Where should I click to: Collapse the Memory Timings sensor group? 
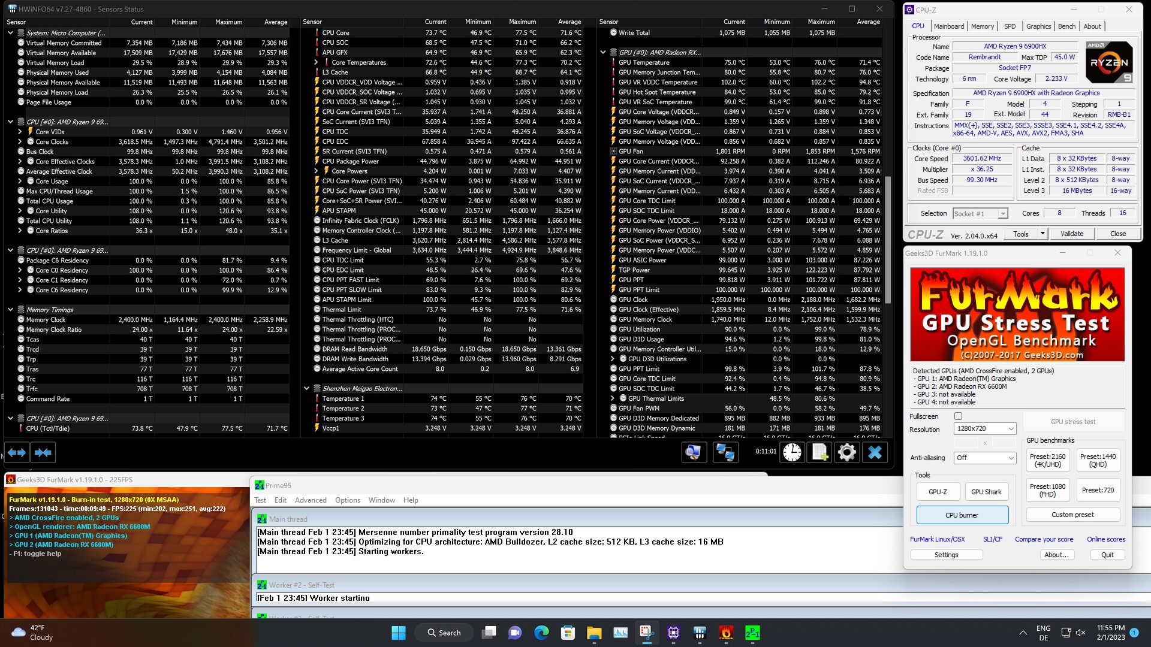point(10,310)
